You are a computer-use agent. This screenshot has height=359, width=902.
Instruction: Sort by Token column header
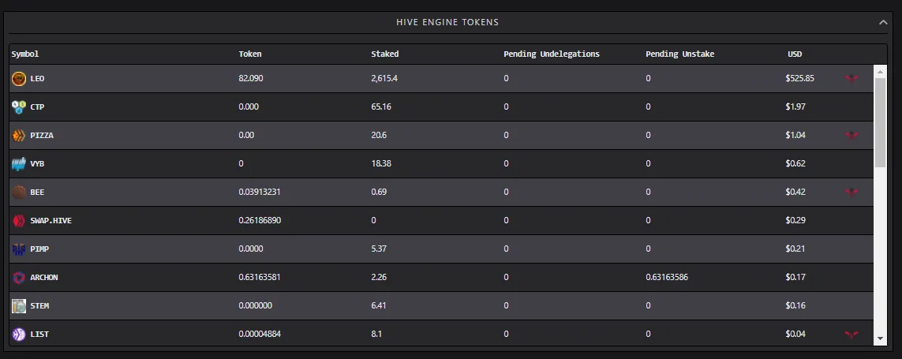tap(250, 54)
